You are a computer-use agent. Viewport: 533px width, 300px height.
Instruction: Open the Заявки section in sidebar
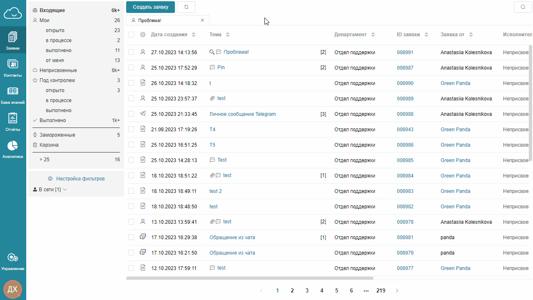coord(13,40)
